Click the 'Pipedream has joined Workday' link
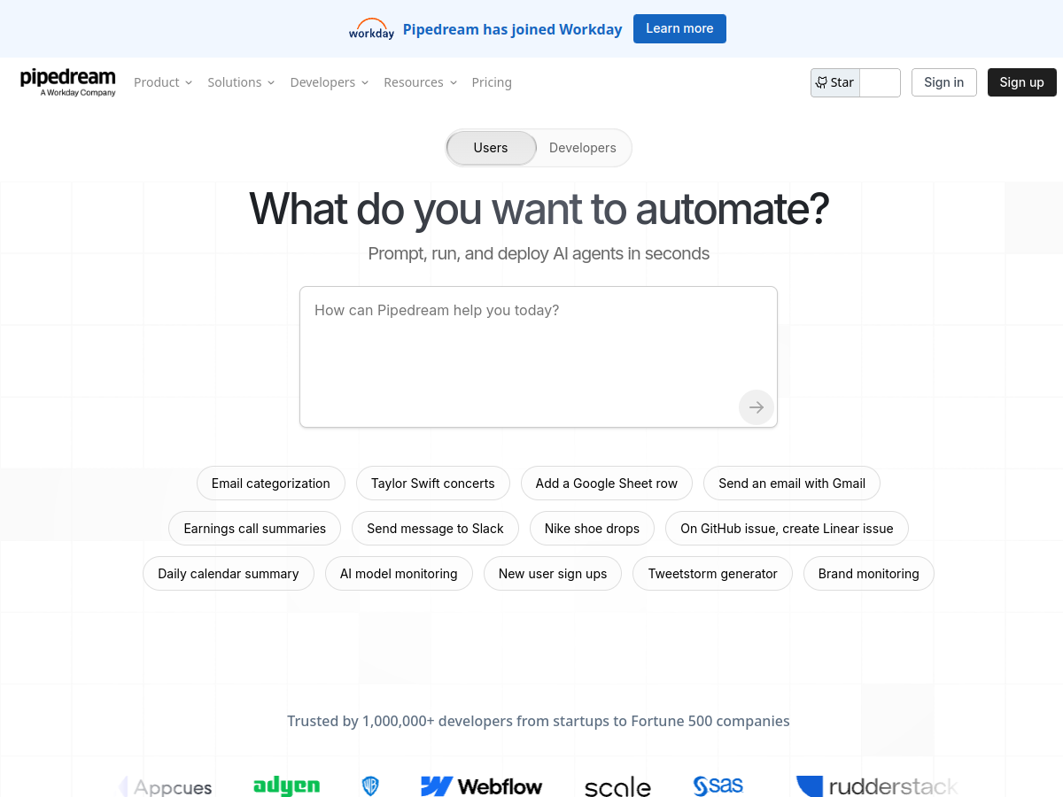The height and width of the screenshot is (797, 1063). [x=512, y=29]
